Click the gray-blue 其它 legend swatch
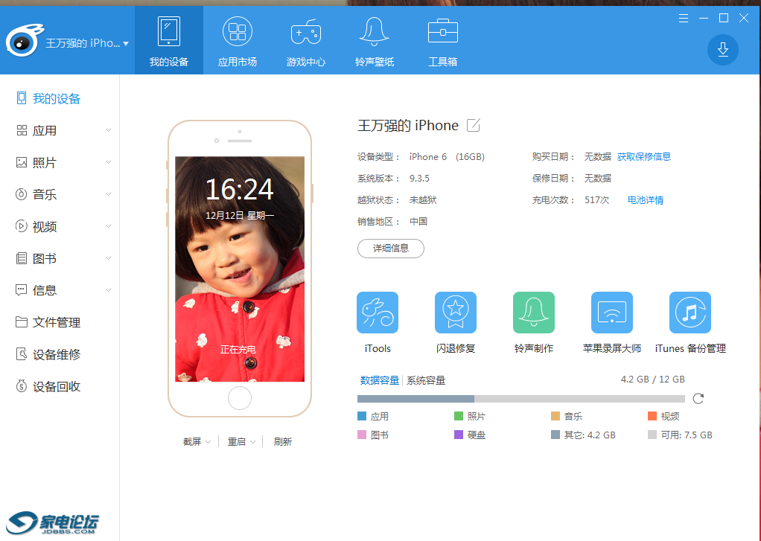This screenshot has height=541, width=761. (x=555, y=435)
